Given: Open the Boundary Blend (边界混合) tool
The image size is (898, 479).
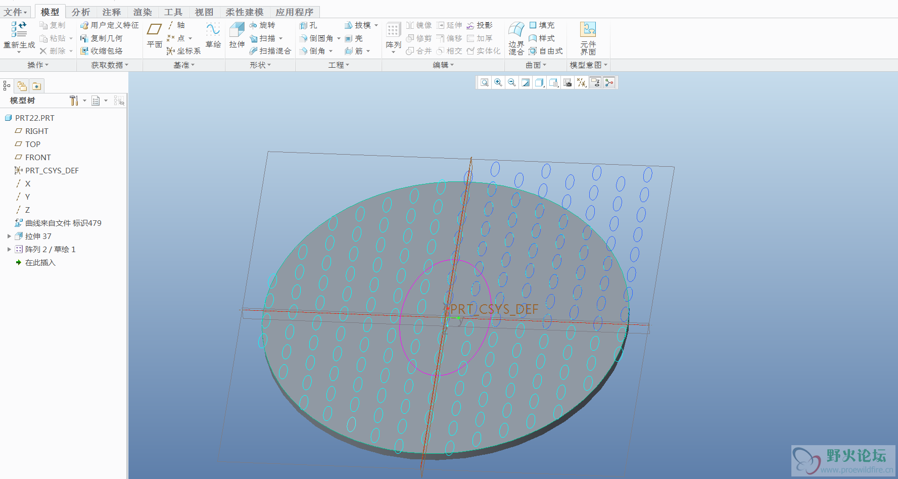Looking at the screenshot, I should tap(516, 29).
